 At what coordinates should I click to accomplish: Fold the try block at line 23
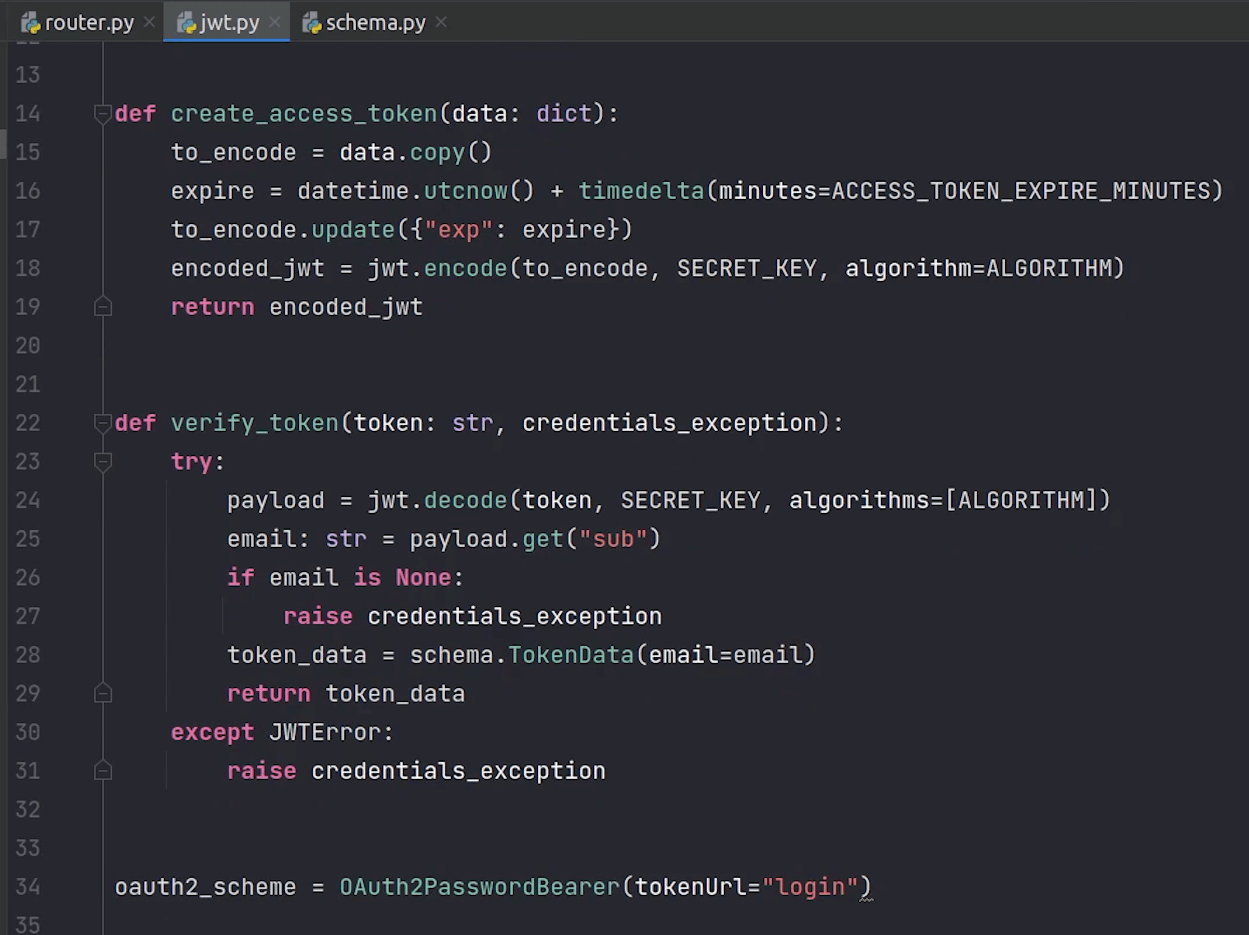pos(103,462)
